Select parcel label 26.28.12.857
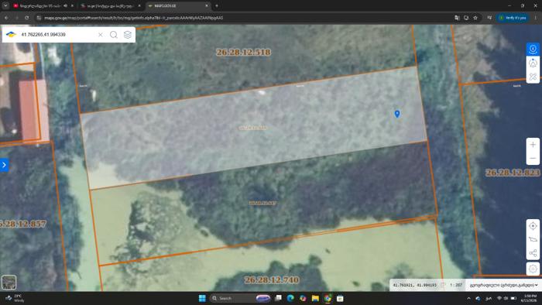 tap(22, 224)
